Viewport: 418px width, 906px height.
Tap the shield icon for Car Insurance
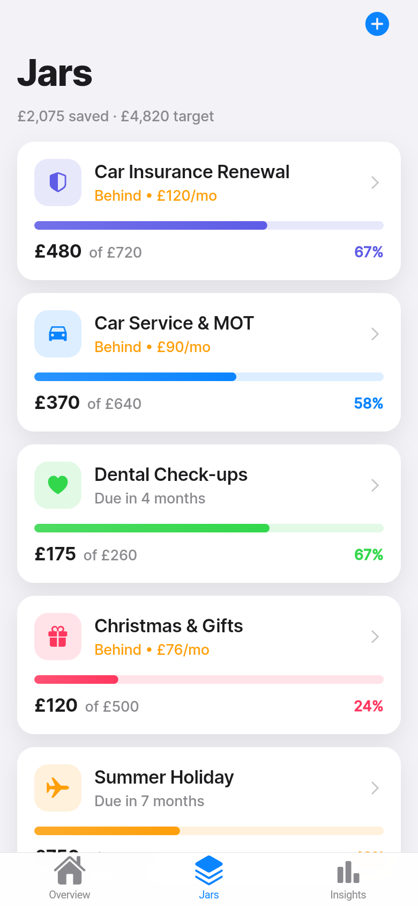click(x=58, y=182)
